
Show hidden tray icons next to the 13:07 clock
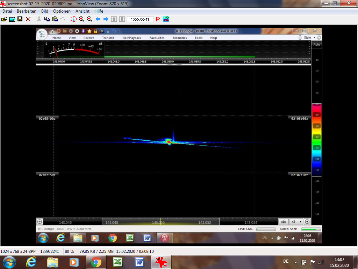click(295, 262)
